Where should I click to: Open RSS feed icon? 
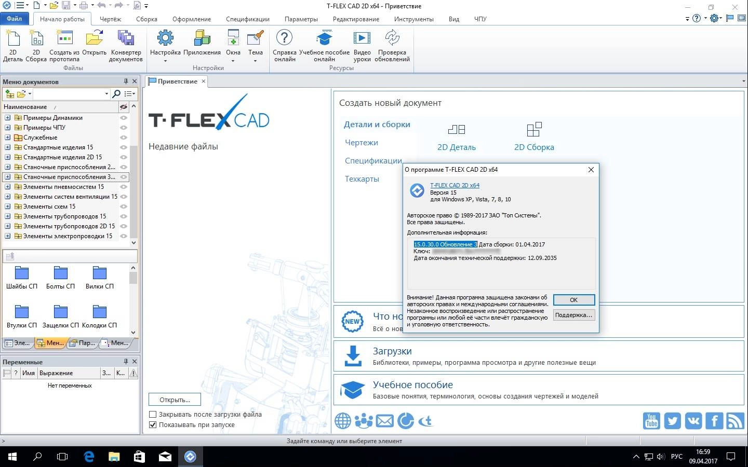735,421
